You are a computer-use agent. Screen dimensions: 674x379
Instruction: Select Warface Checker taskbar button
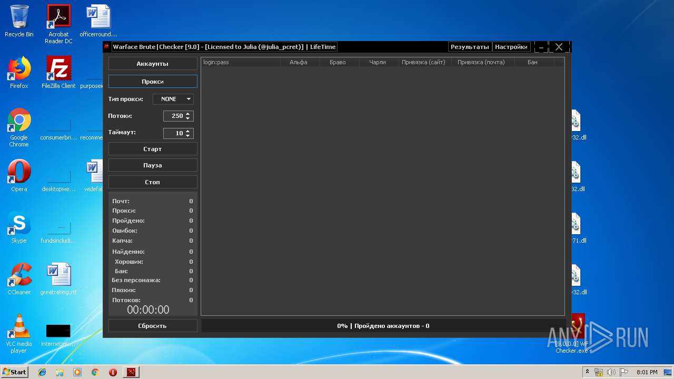[131, 372]
